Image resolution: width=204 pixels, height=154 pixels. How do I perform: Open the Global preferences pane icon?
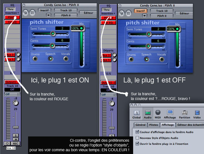[x=137, y=114]
